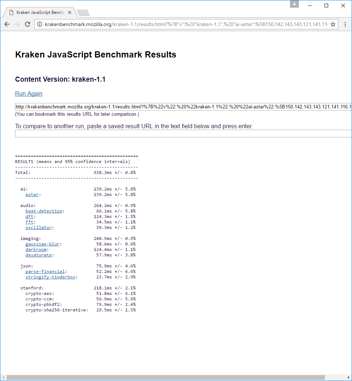
Task: Click the scrollbar left arrow
Action: click(3, 378)
